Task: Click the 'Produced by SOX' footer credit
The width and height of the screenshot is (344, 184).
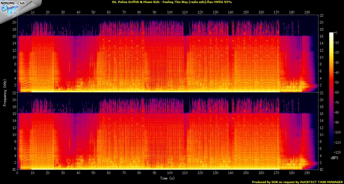Action: click(297, 182)
